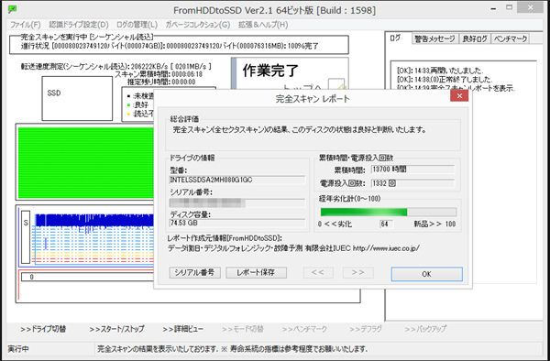Open the 認識ドライブ設定(D) menu
Image resolution: width=550 pixels, height=361 pixels.
point(79,25)
